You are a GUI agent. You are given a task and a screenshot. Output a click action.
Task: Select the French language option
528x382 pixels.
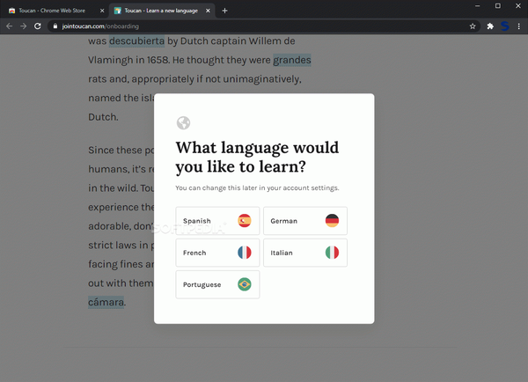point(217,253)
